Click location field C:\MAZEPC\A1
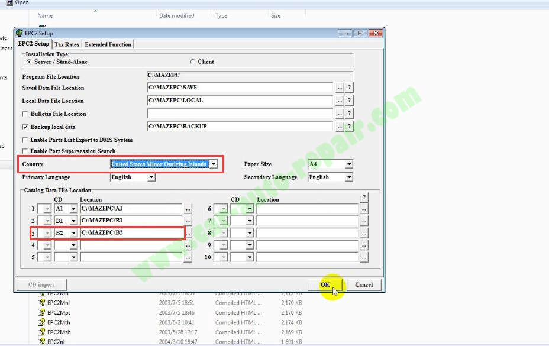Screen dimensions: 549x346 pos(131,209)
